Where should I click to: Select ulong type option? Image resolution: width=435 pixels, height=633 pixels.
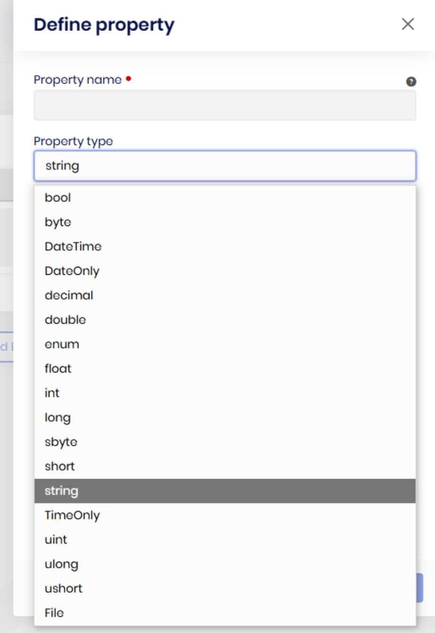tap(61, 564)
